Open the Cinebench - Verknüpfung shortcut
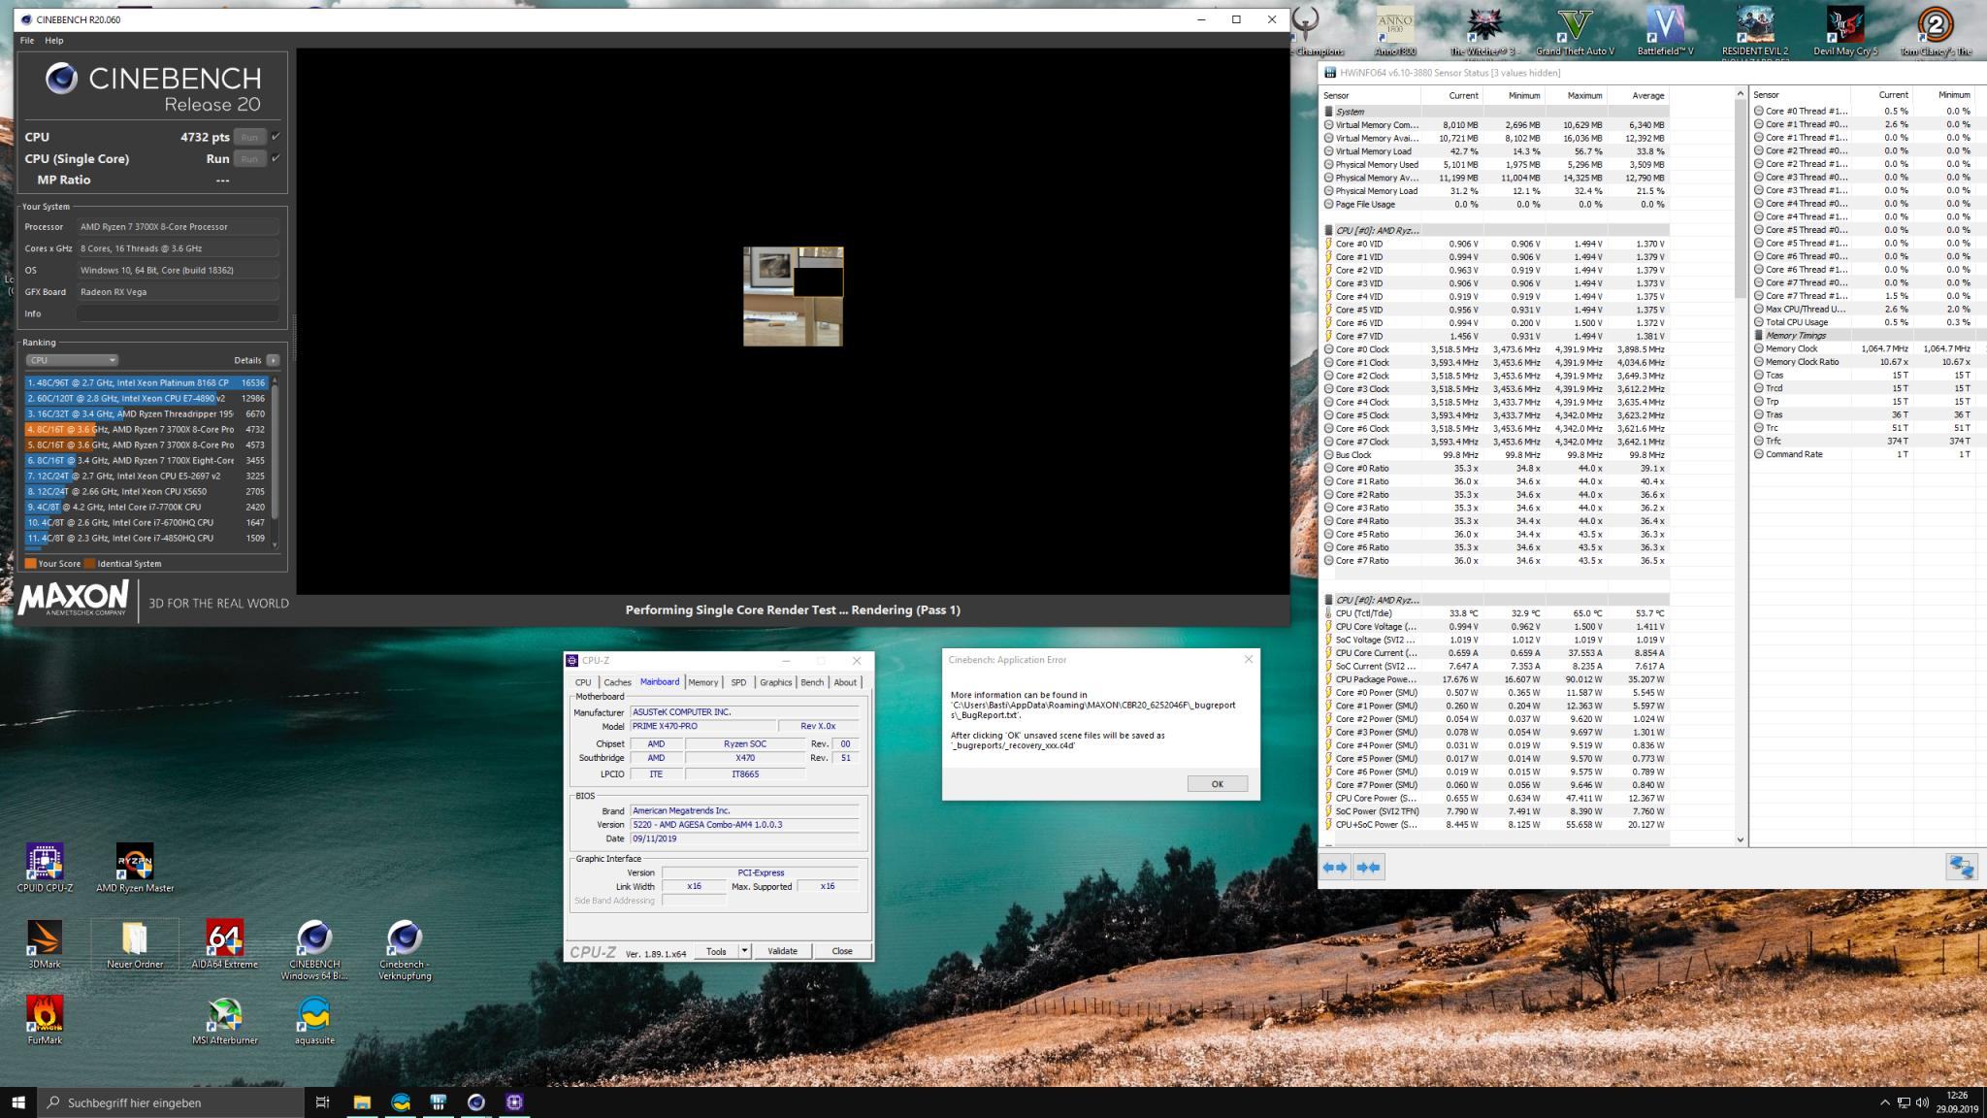This screenshot has width=1987, height=1118. [x=405, y=950]
